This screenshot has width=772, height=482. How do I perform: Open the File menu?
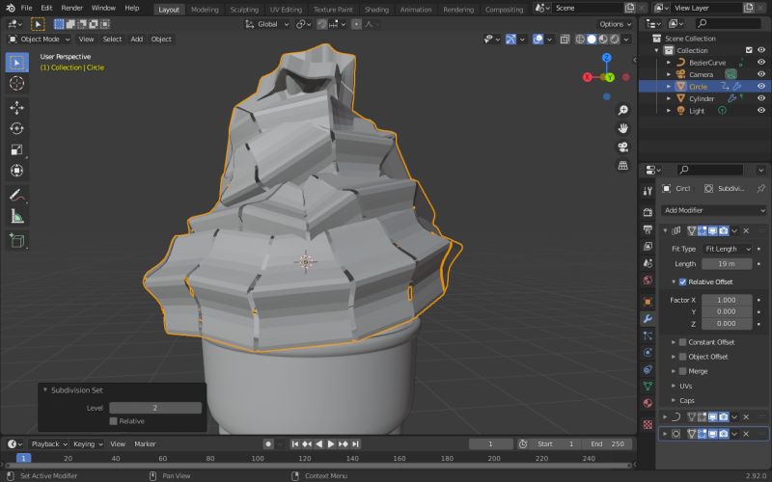pos(27,8)
